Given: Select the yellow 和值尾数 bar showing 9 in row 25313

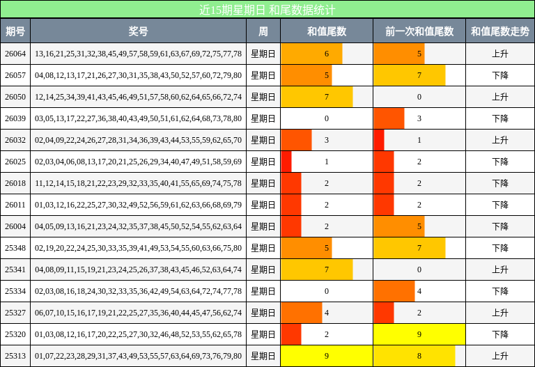Looking at the screenshot, I should coord(327,356).
